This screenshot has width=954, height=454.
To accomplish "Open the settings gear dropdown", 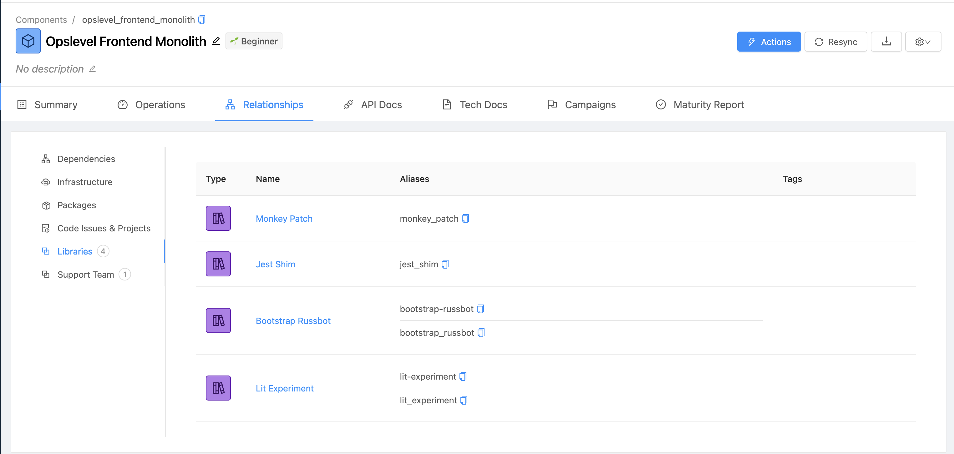I will (x=922, y=42).
